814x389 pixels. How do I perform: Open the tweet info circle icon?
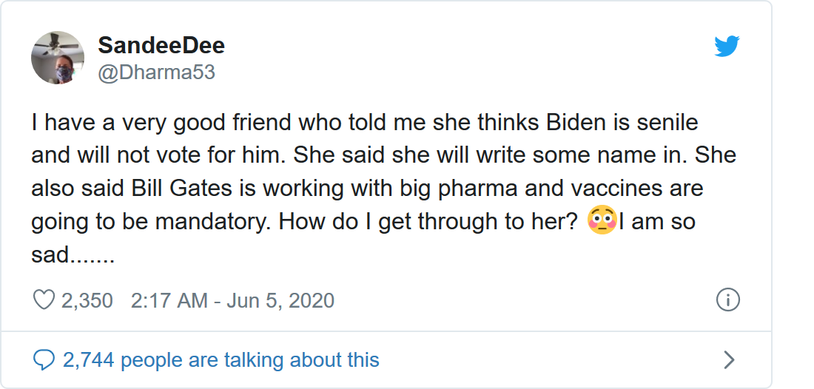[x=728, y=300]
